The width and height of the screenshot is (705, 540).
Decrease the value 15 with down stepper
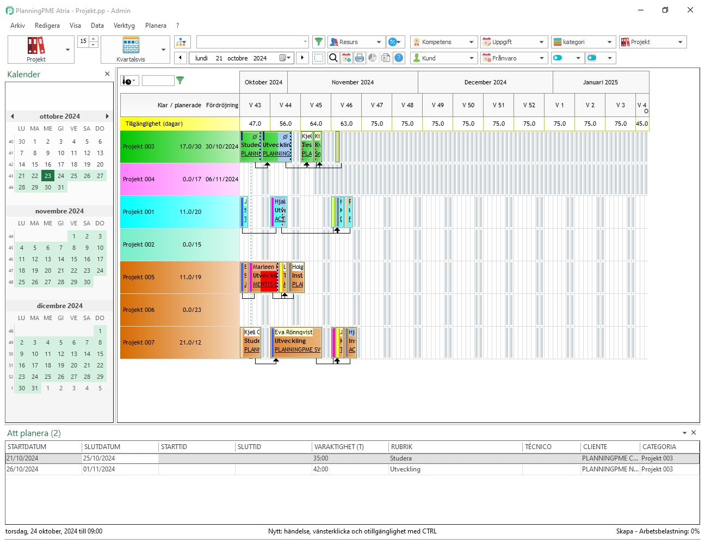(94, 44)
